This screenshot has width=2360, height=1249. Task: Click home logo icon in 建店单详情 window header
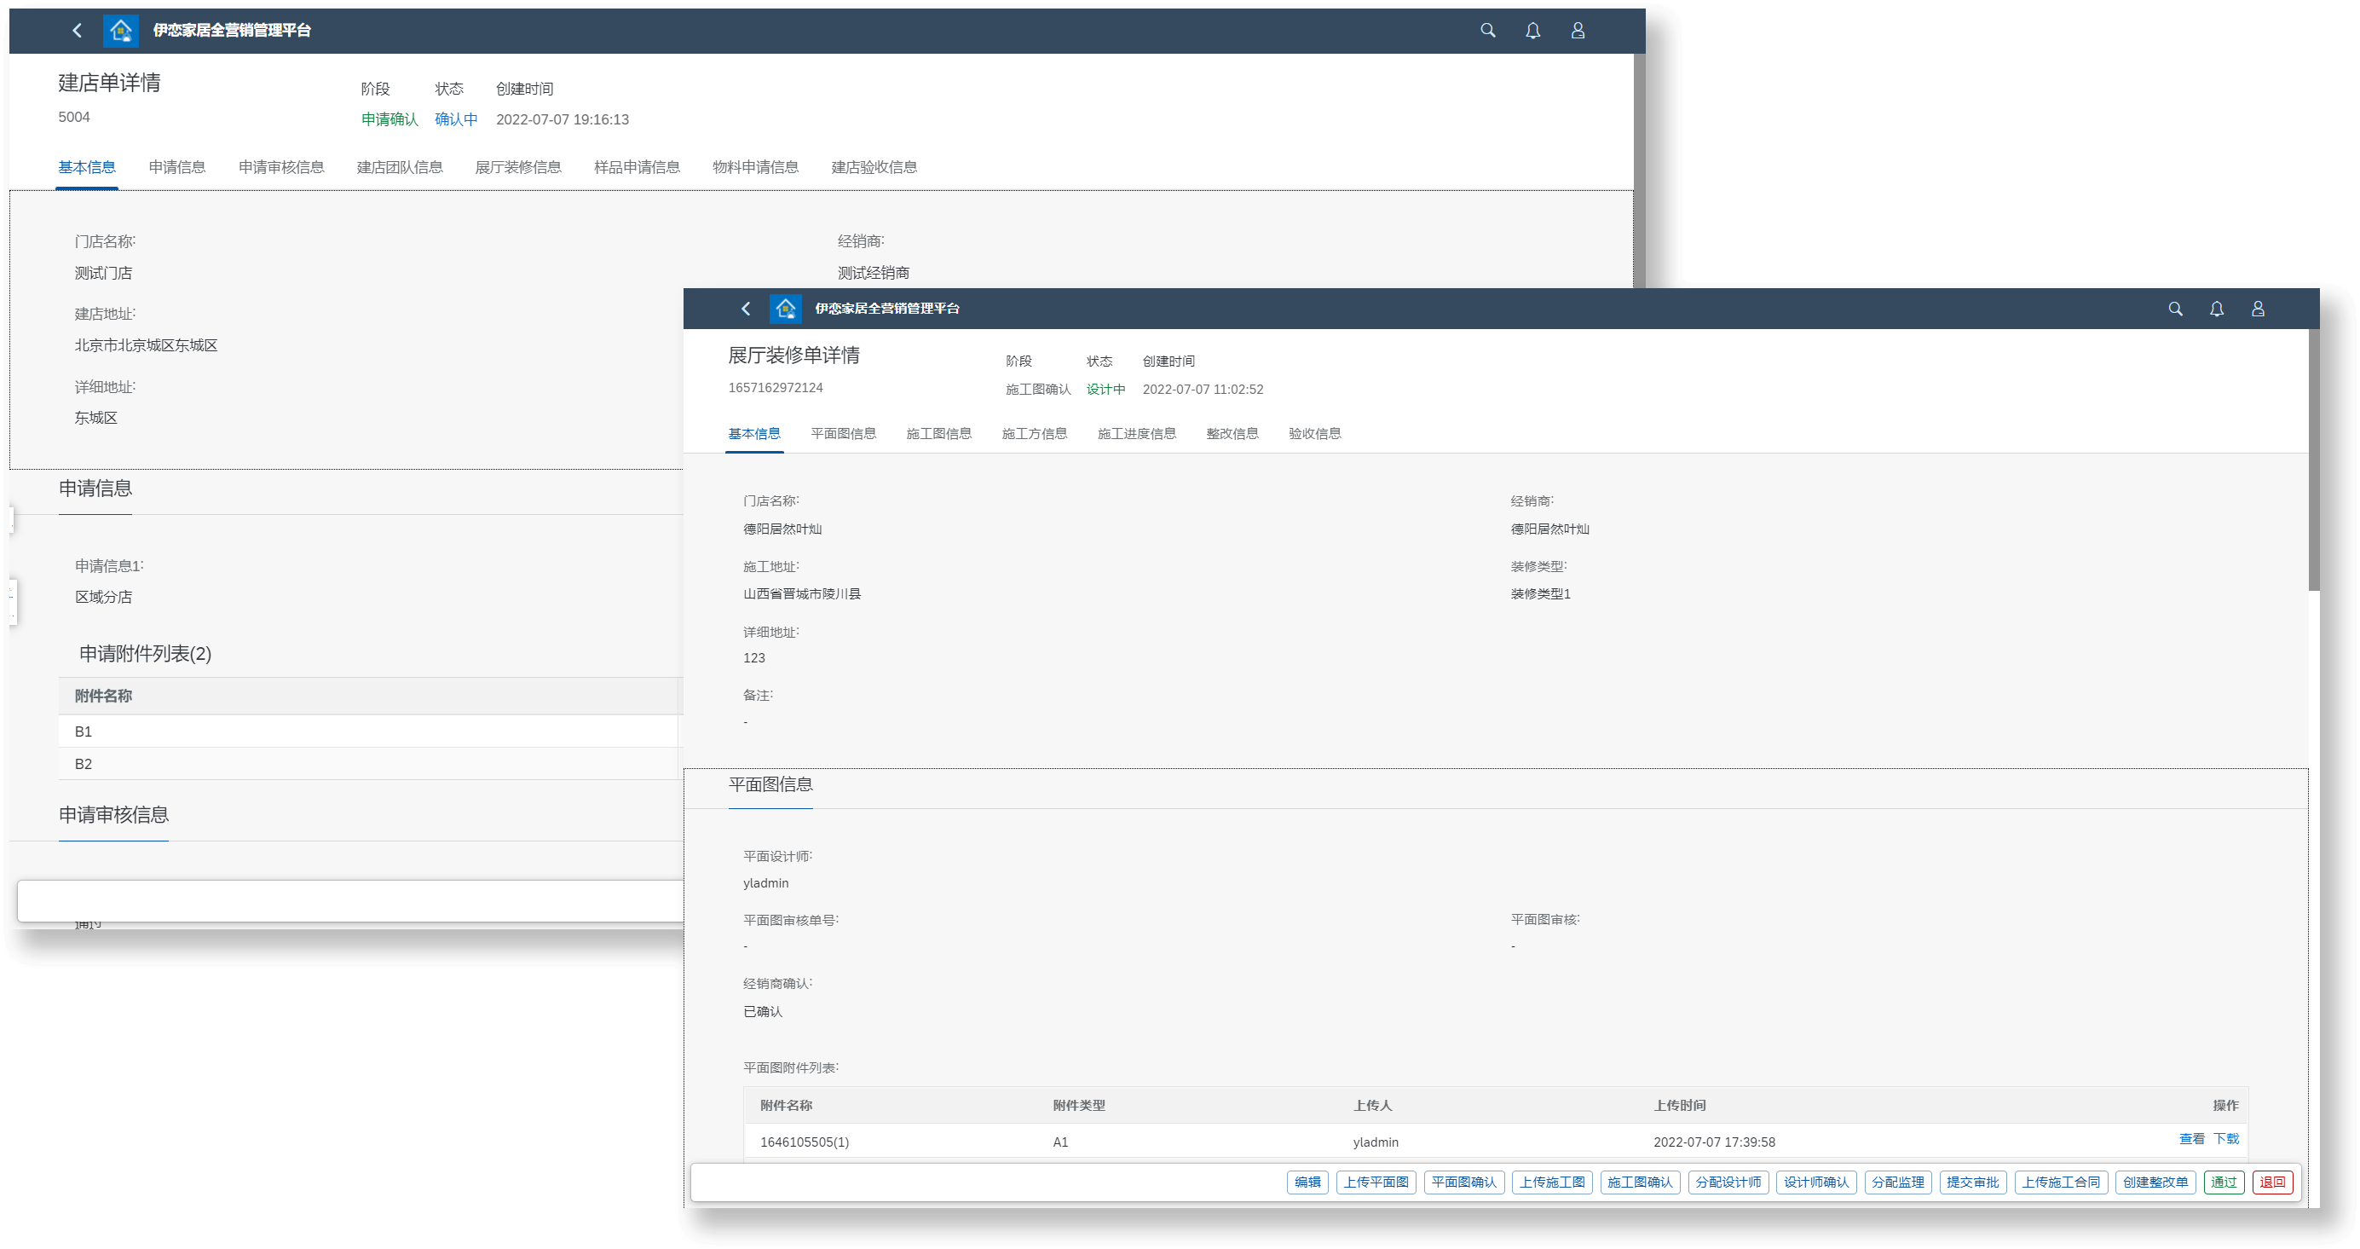[120, 30]
